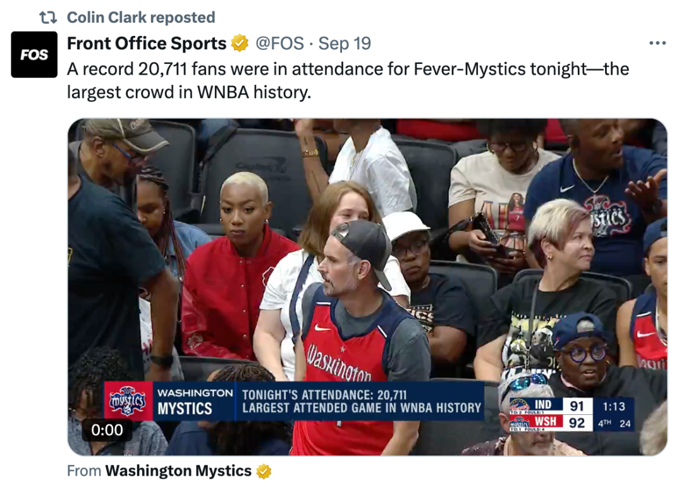684x487 pixels.
Task: Open the three-dot more options menu
Action: 657,43
